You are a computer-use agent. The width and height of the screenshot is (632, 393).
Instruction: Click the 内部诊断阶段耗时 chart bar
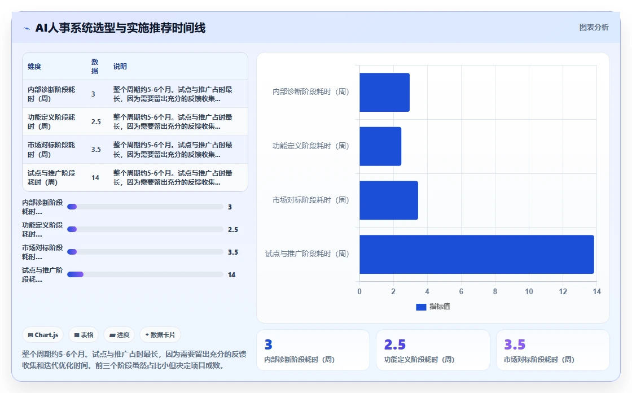click(384, 93)
